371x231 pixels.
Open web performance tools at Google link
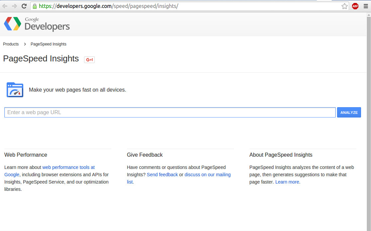click(x=50, y=171)
